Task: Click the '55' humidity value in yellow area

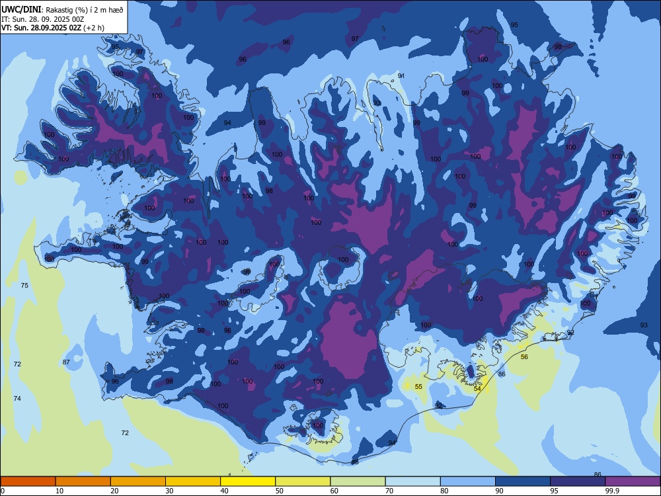Action: (x=418, y=387)
